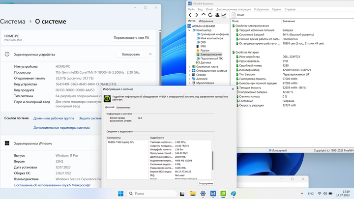Select AIDA64 v6.88.6400 root tree node
The image size is (354, 199).
pyautogui.click(x=202, y=26)
